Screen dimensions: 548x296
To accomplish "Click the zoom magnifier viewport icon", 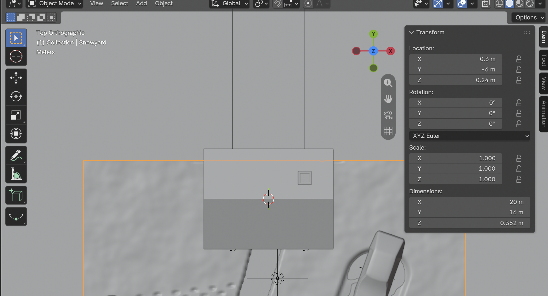I will (x=388, y=83).
